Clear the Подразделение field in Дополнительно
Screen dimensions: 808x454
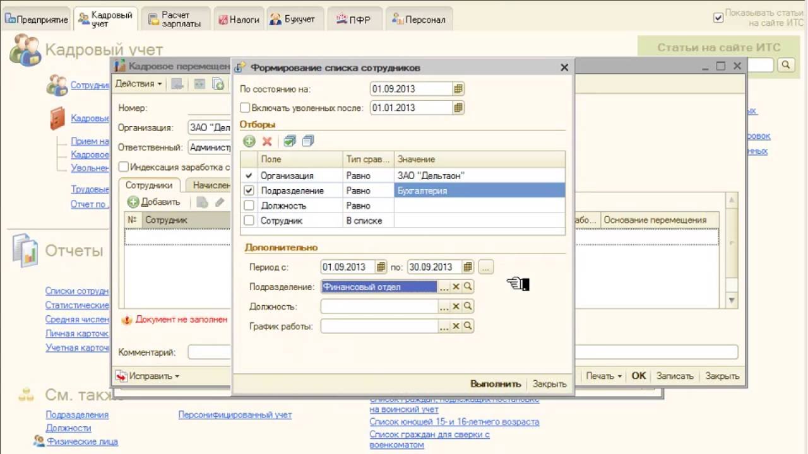click(x=456, y=287)
